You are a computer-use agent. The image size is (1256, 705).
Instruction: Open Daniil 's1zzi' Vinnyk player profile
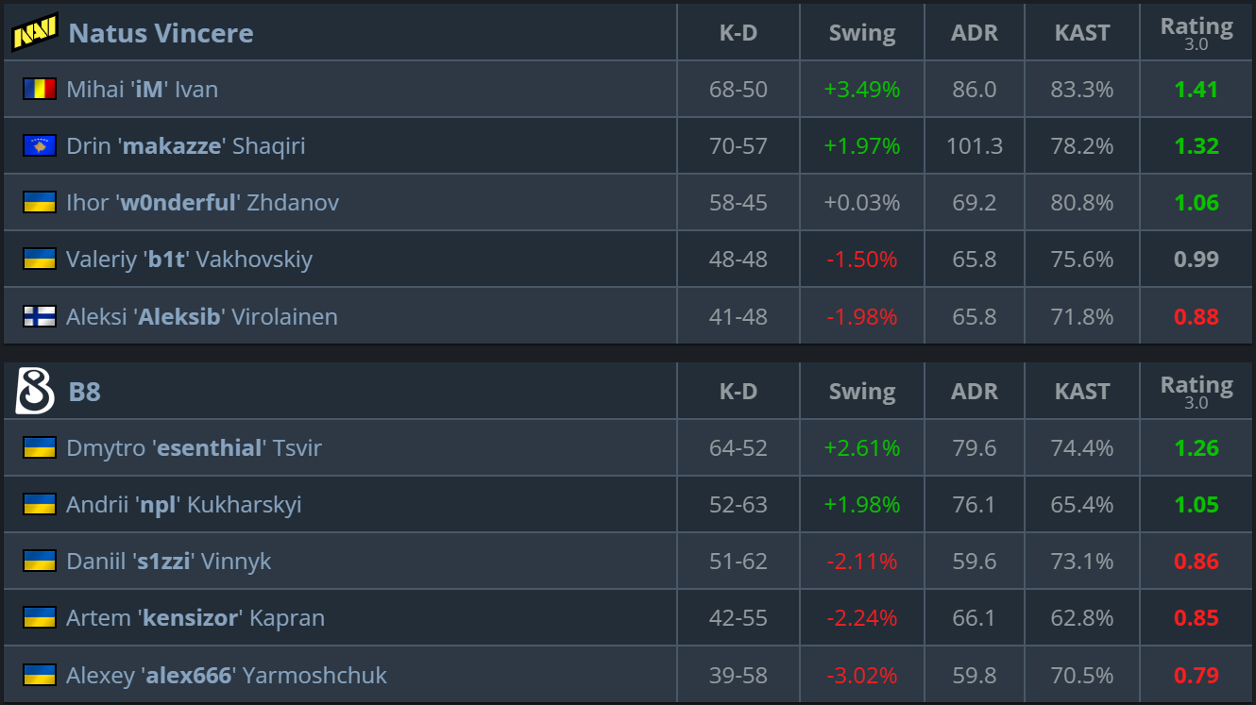point(168,562)
